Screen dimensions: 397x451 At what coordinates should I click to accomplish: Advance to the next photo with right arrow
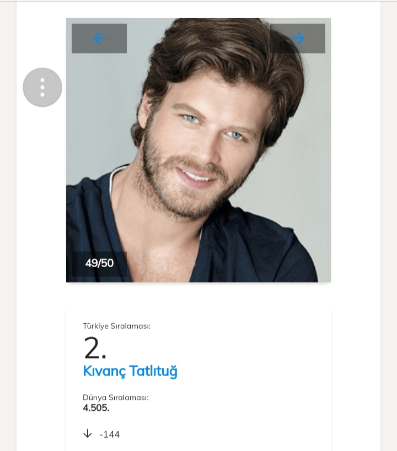click(298, 39)
